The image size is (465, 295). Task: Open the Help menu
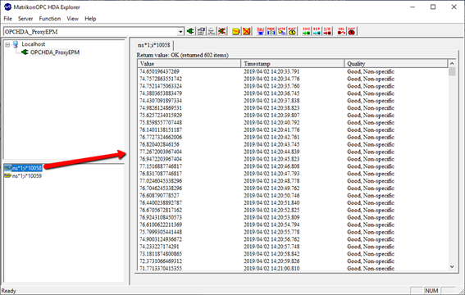90,18
